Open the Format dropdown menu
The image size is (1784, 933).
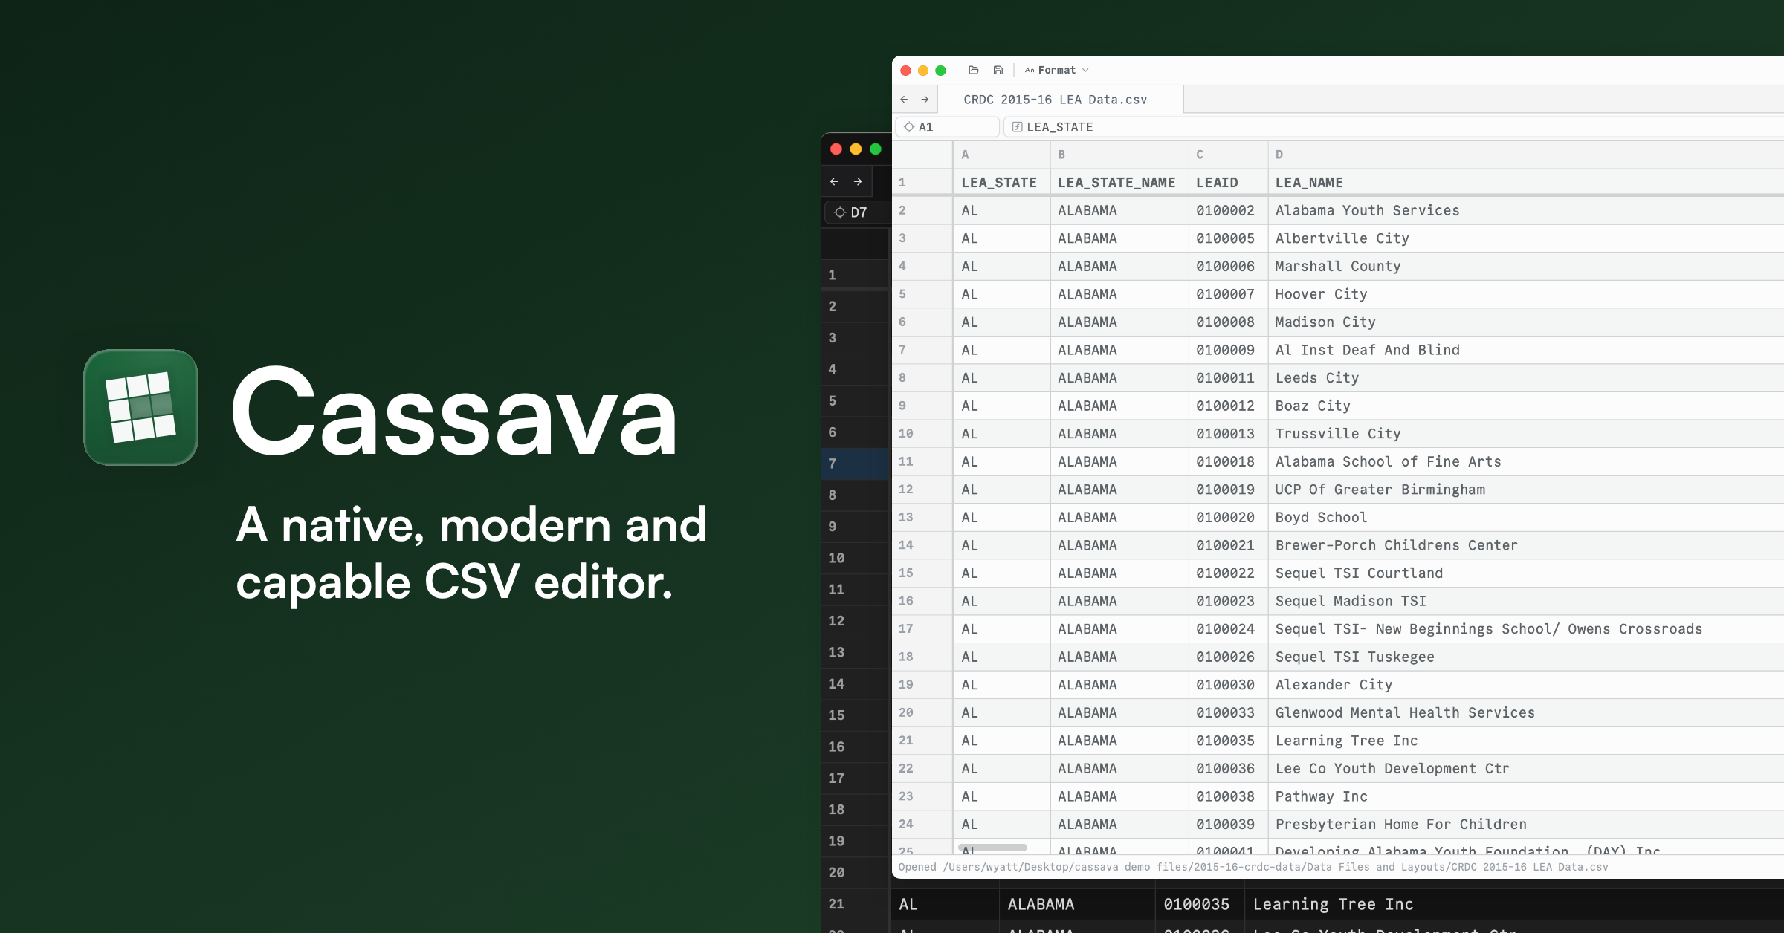(x=1057, y=70)
